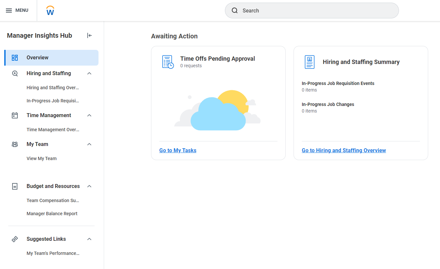Click the Time Offs Pending Approval card icon
Viewport: 440px width, 269px height.
point(167,62)
